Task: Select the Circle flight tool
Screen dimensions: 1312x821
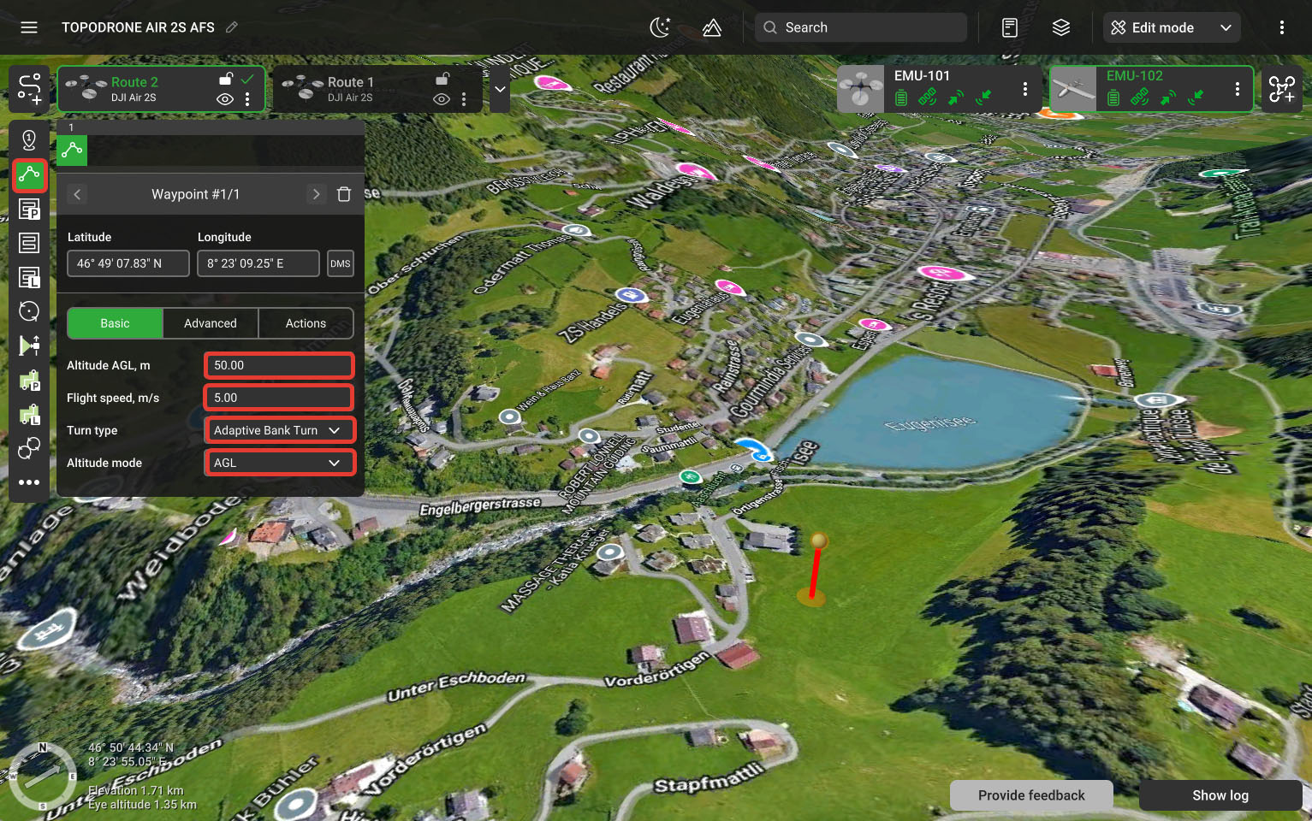Action: (29, 311)
